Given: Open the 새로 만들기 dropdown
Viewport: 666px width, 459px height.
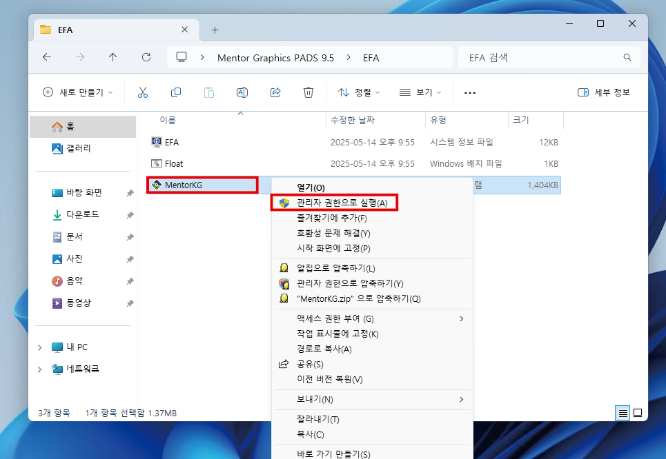Looking at the screenshot, I should pyautogui.click(x=78, y=92).
